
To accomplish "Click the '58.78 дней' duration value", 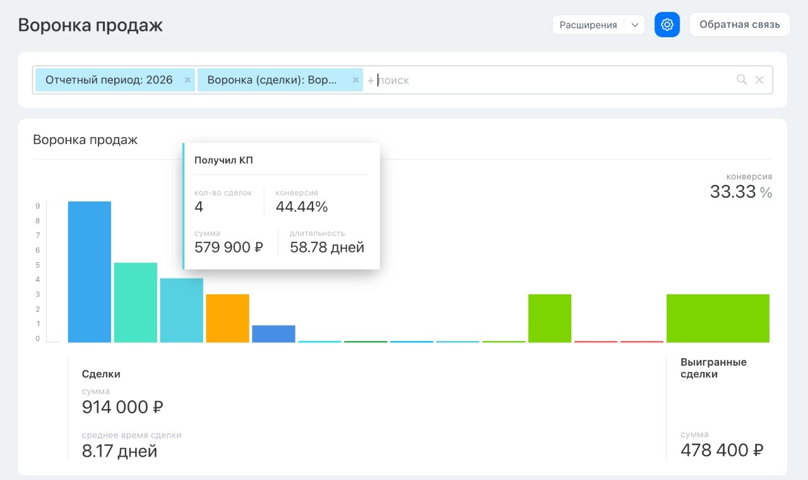I will (327, 247).
